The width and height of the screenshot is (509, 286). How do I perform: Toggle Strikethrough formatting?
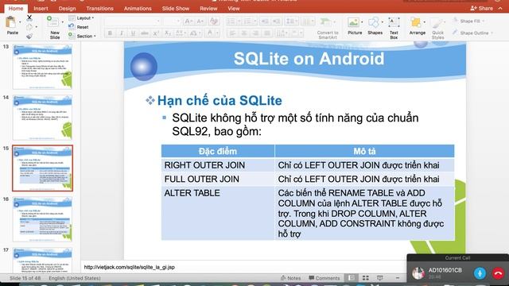pos(145,33)
